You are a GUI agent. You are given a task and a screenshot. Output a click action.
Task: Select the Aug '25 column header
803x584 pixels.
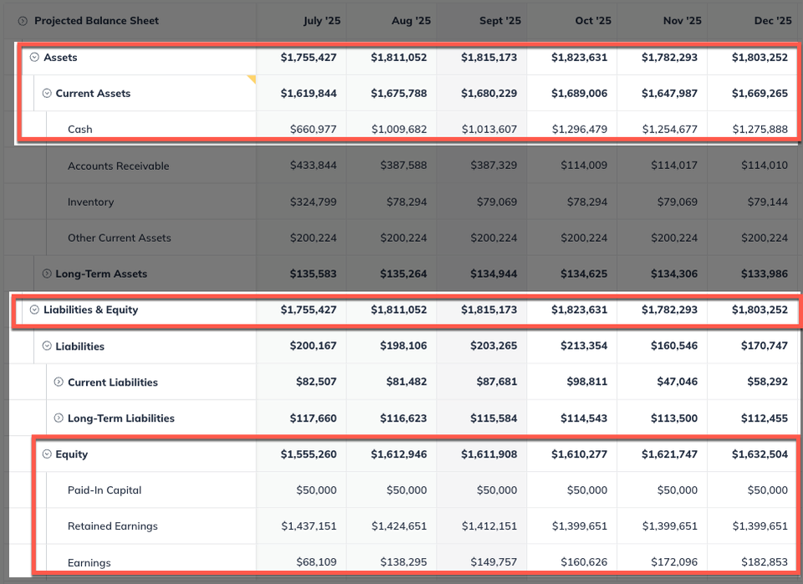pyautogui.click(x=411, y=20)
